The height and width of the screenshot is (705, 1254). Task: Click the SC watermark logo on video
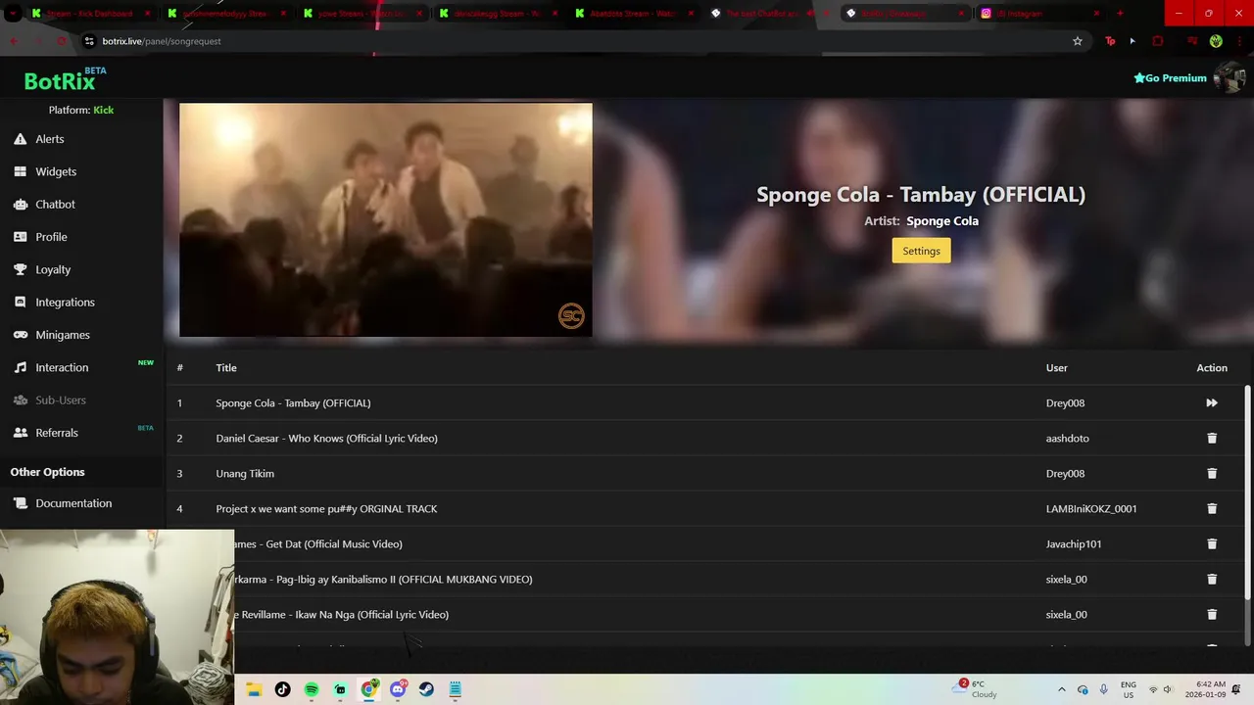[571, 315]
